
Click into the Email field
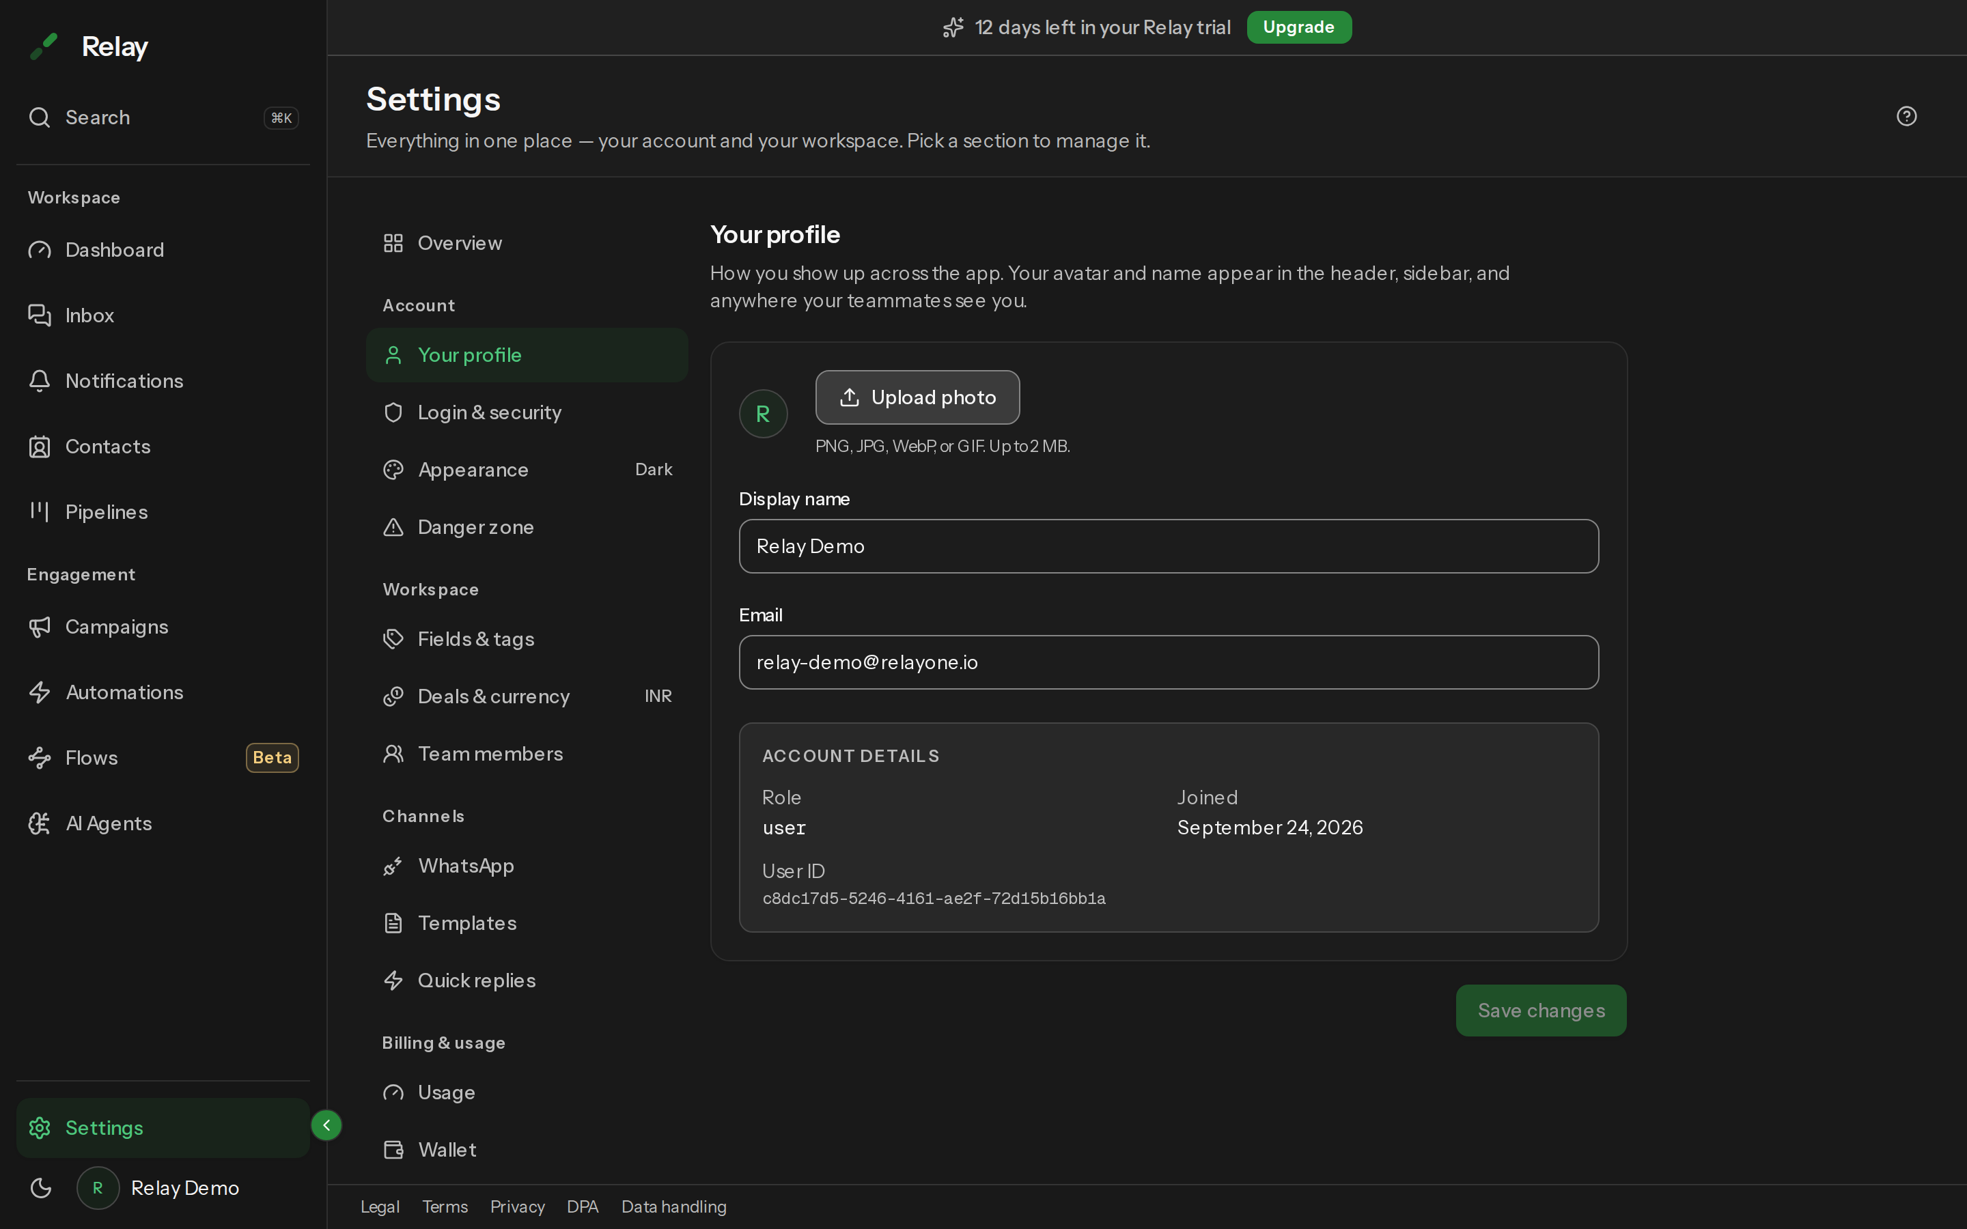tap(1169, 662)
